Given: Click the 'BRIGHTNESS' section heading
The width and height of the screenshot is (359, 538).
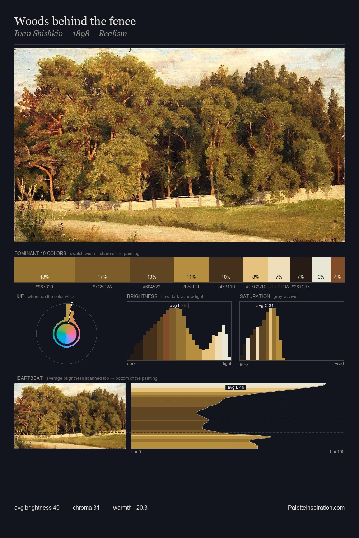Looking at the screenshot, I should tap(142, 296).
